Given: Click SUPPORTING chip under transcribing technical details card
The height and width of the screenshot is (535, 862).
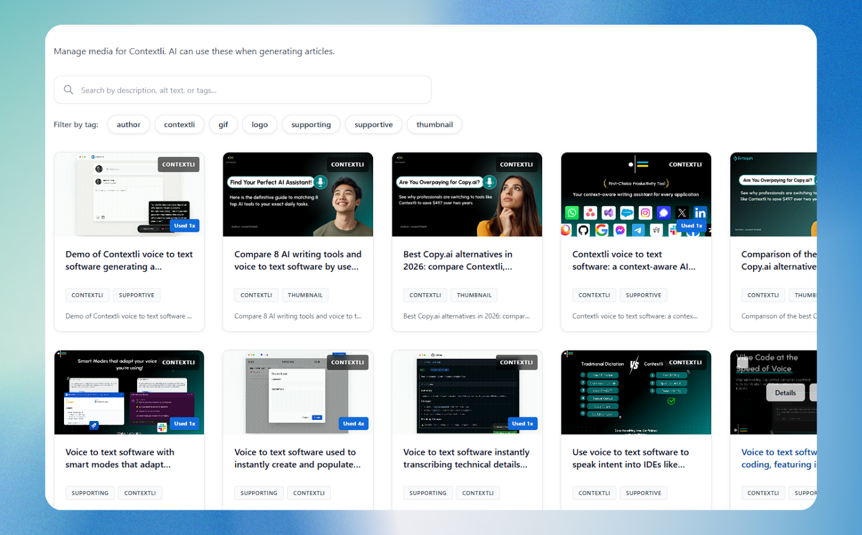Looking at the screenshot, I should pyautogui.click(x=428, y=493).
